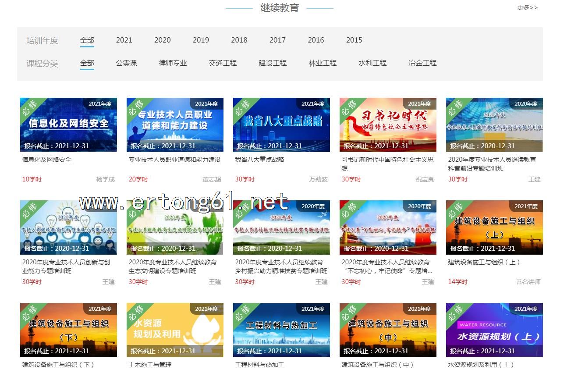Click the 我省八大重点战略 title link

pyautogui.click(x=259, y=160)
